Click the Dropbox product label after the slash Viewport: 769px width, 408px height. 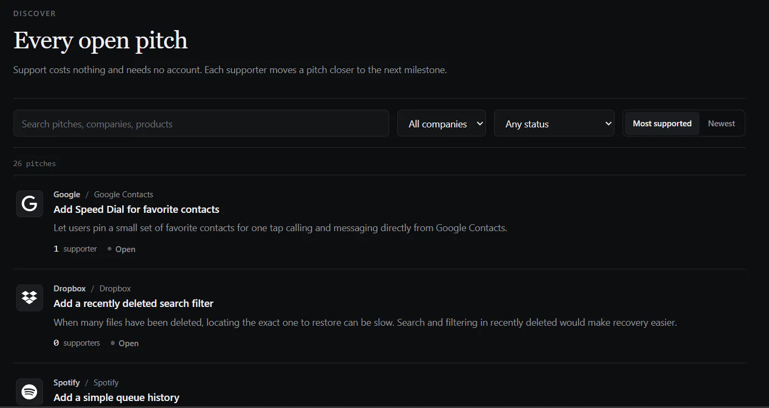[x=115, y=289]
